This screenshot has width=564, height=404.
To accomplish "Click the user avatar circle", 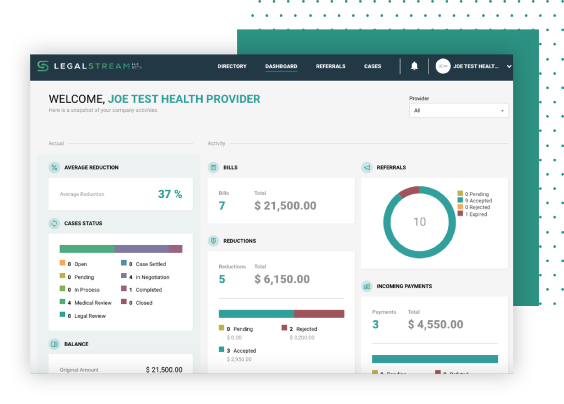I will pos(443,66).
